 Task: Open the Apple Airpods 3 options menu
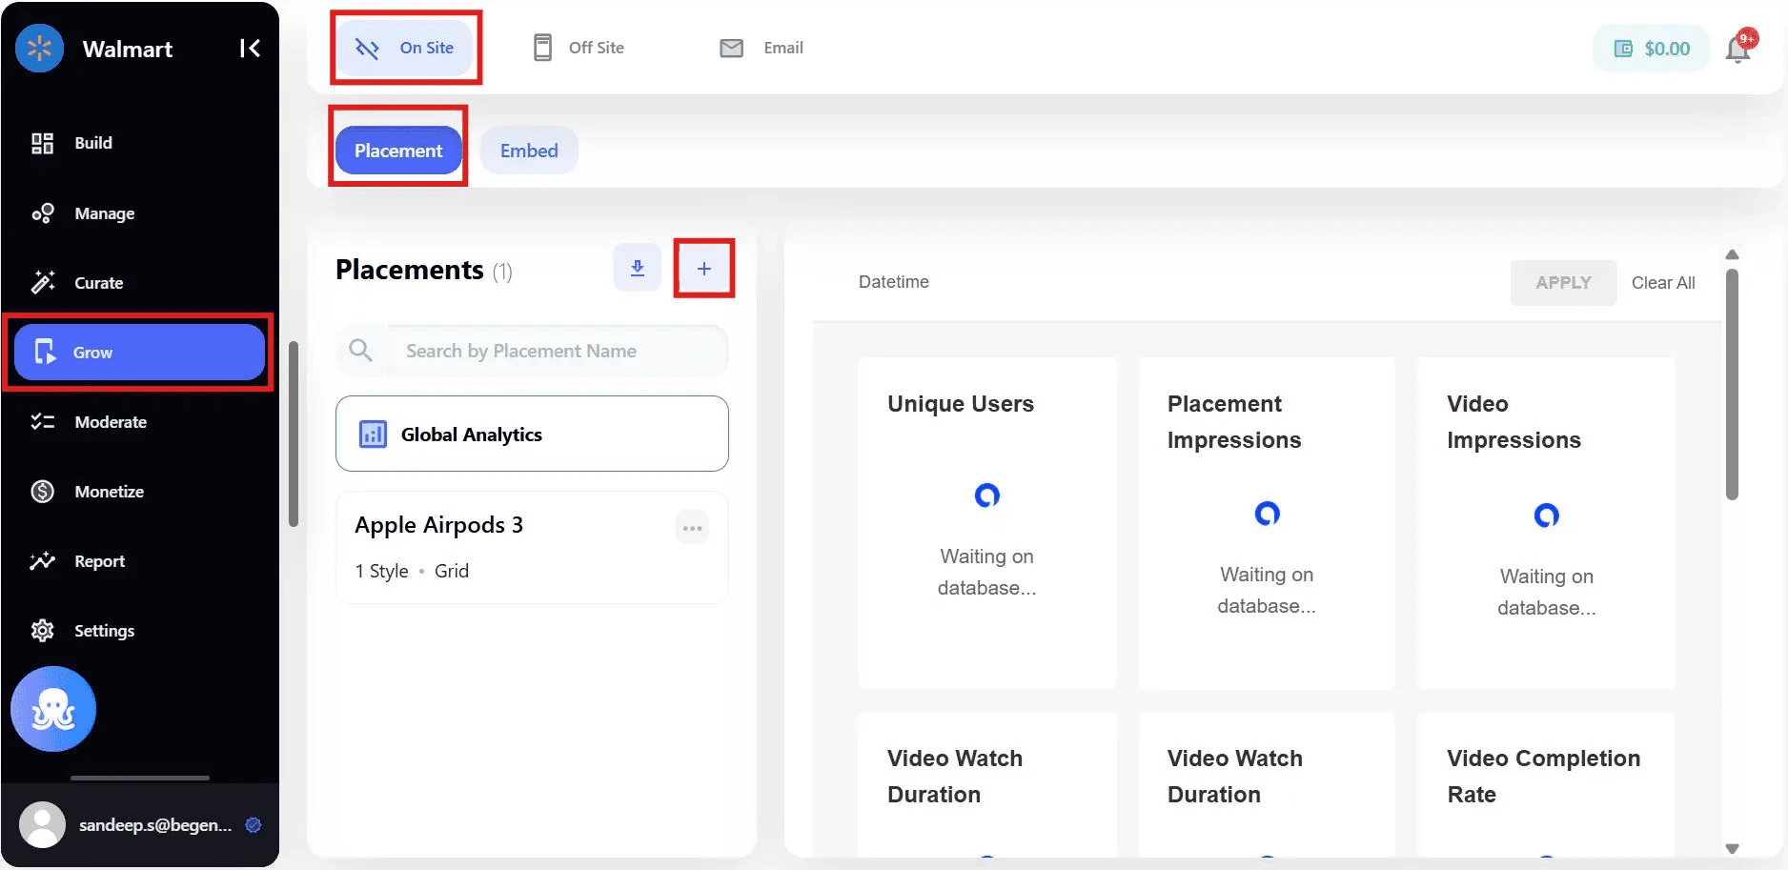point(692,527)
